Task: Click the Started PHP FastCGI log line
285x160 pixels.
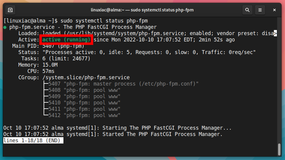Action: (113, 134)
